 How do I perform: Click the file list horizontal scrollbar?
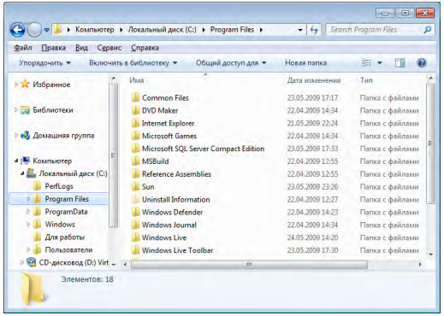(249, 265)
